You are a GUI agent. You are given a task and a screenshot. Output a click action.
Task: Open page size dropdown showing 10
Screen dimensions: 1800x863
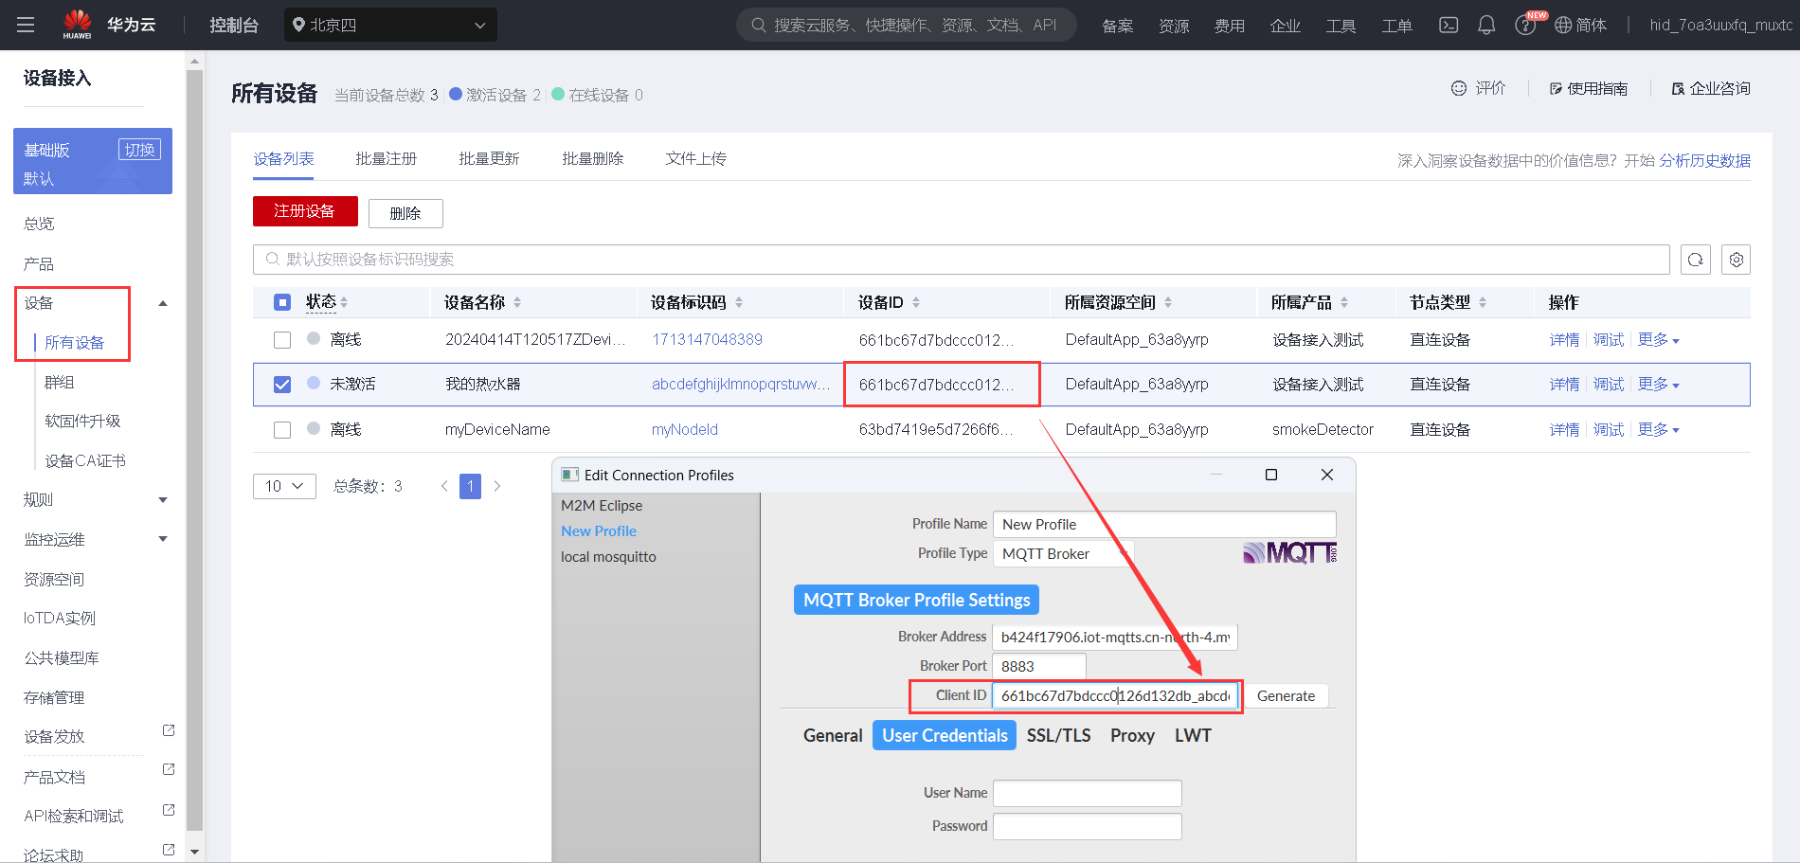click(284, 486)
